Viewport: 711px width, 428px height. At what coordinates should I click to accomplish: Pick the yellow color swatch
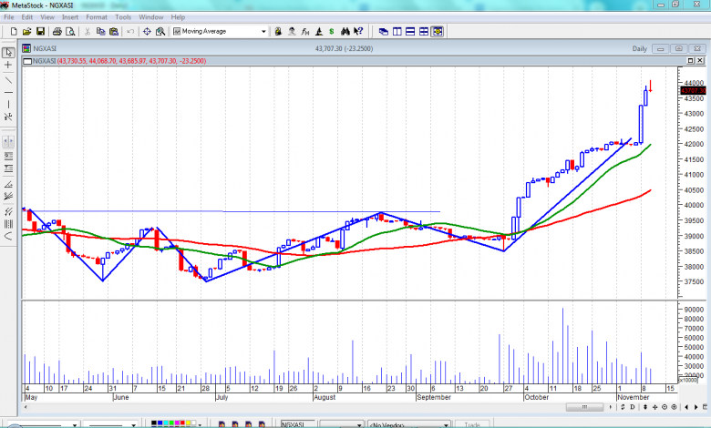click(188, 423)
